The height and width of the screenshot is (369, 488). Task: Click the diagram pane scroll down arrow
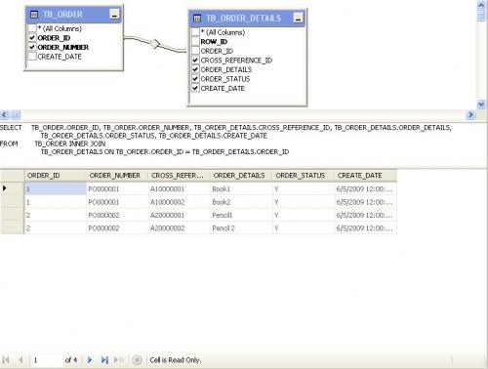(x=481, y=104)
